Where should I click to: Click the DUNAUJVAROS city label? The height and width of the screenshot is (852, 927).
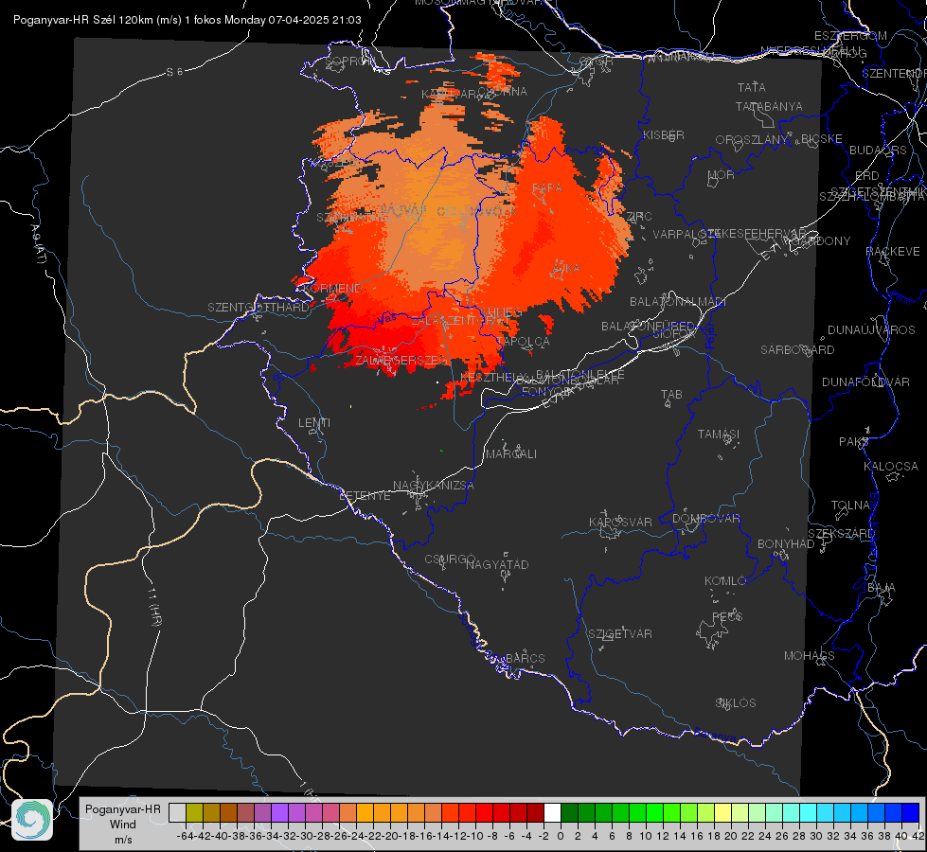tap(871, 330)
